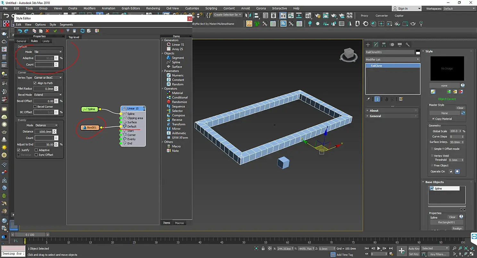477x258 pixels.
Task: Click the red X delete icon in Style Editor
Action: (47, 31)
